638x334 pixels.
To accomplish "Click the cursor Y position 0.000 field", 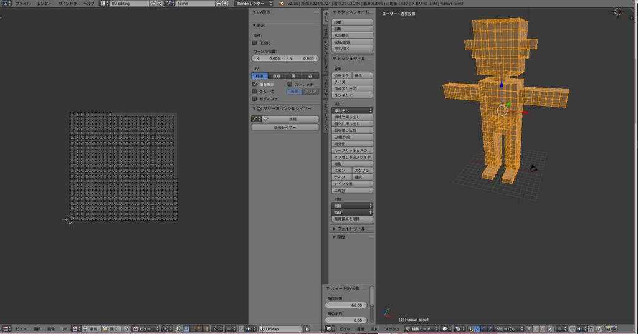I will tap(302, 59).
